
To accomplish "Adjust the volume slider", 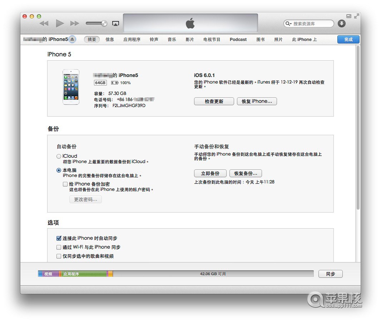I will pyautogui.click(x=96, y=24).
